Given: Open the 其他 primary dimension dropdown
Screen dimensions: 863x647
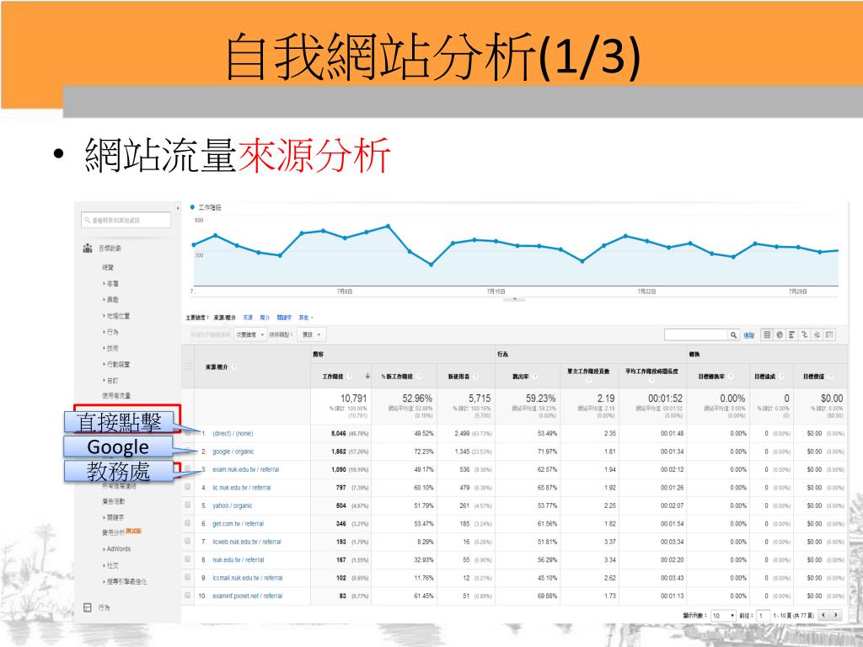Looking at the screenshot, I should coord(306,318).
